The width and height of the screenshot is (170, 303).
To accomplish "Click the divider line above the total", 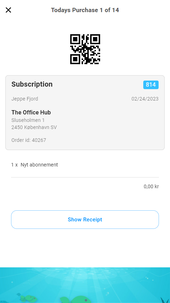I will tap(85, 177).
